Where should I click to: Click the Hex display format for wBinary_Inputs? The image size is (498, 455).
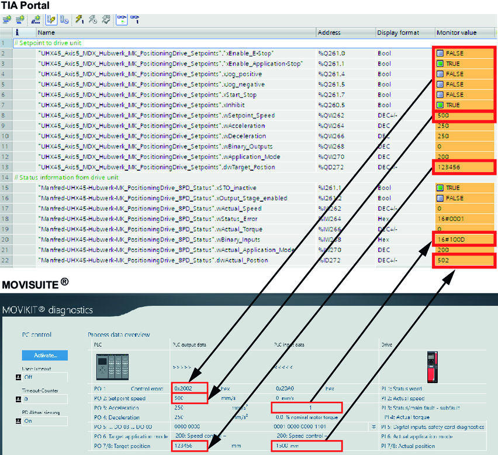coord(383,240)
